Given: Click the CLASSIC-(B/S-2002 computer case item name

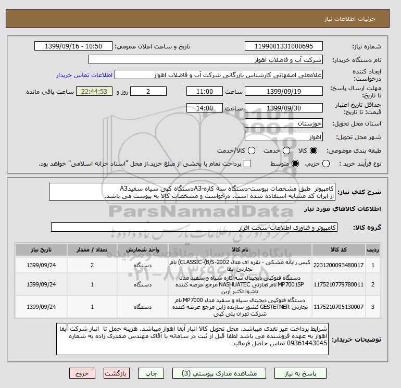Looking at the screenshot, I should pyautogui.click(x=240, y=265).
